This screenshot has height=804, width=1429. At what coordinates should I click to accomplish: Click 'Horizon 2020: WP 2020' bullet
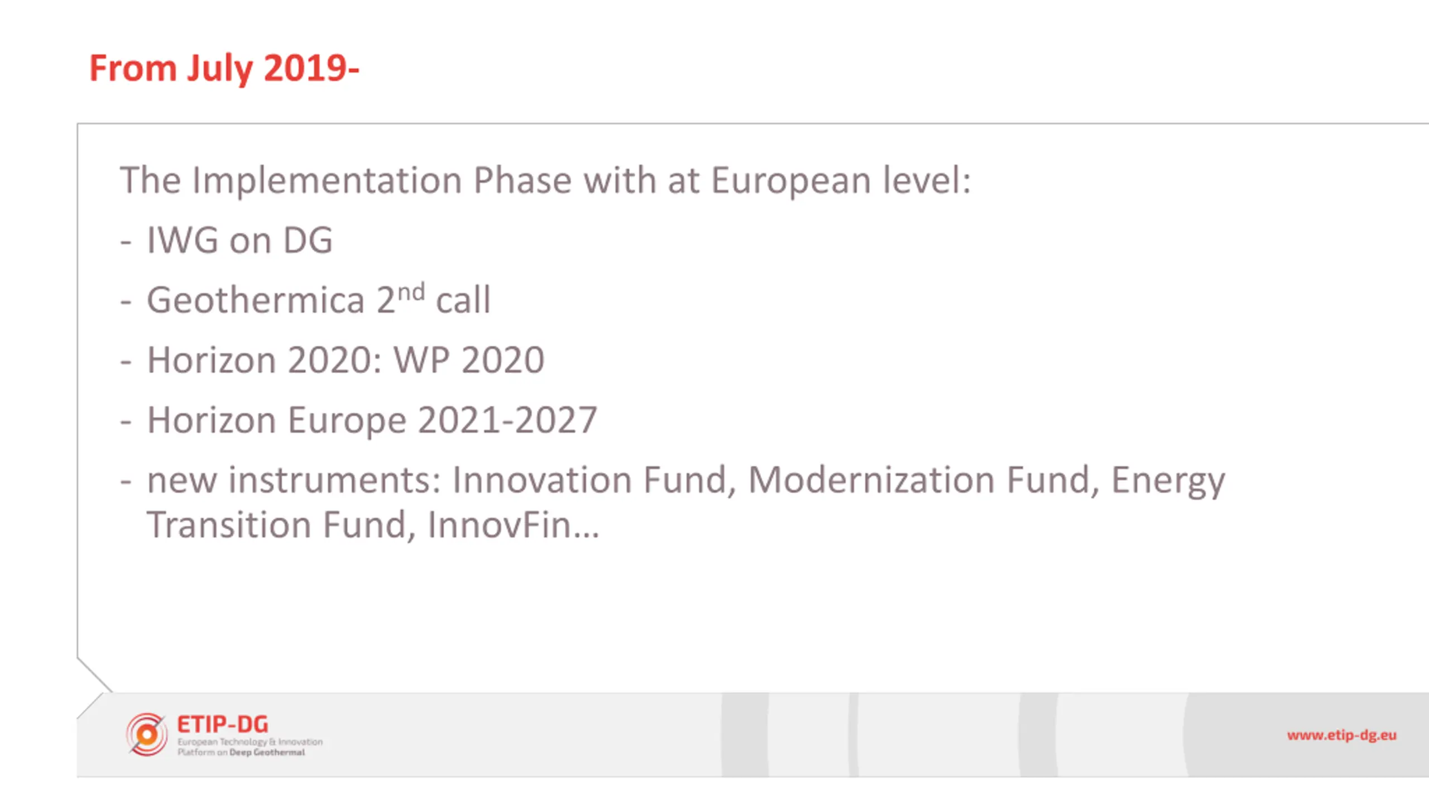[x=346, y=360]
